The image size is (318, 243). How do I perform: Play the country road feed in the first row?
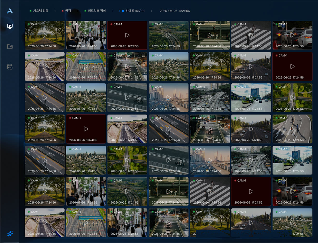coord(45,35)
